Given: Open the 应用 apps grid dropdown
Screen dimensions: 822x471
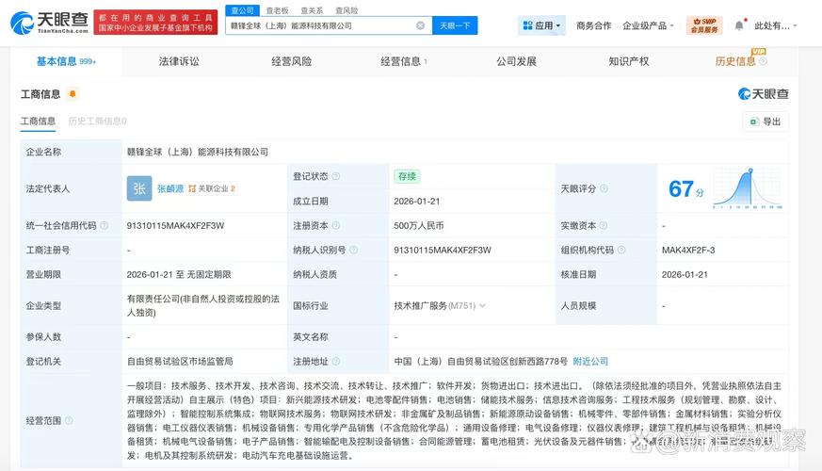Looking at the screenshot, I should tap(541, 25).
